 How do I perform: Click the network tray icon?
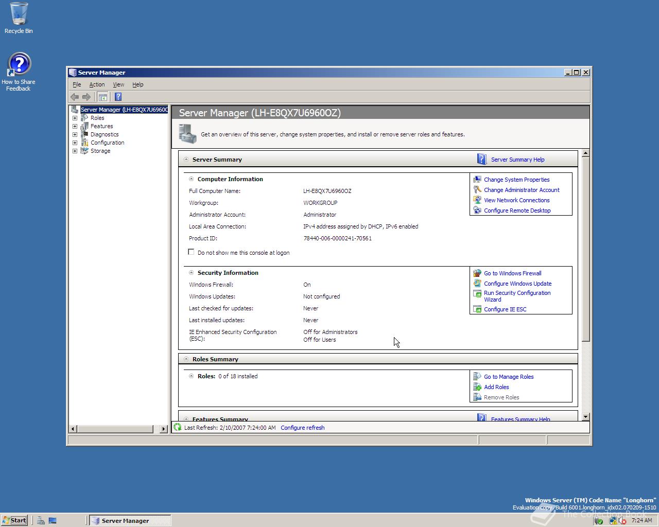[613, 520]
